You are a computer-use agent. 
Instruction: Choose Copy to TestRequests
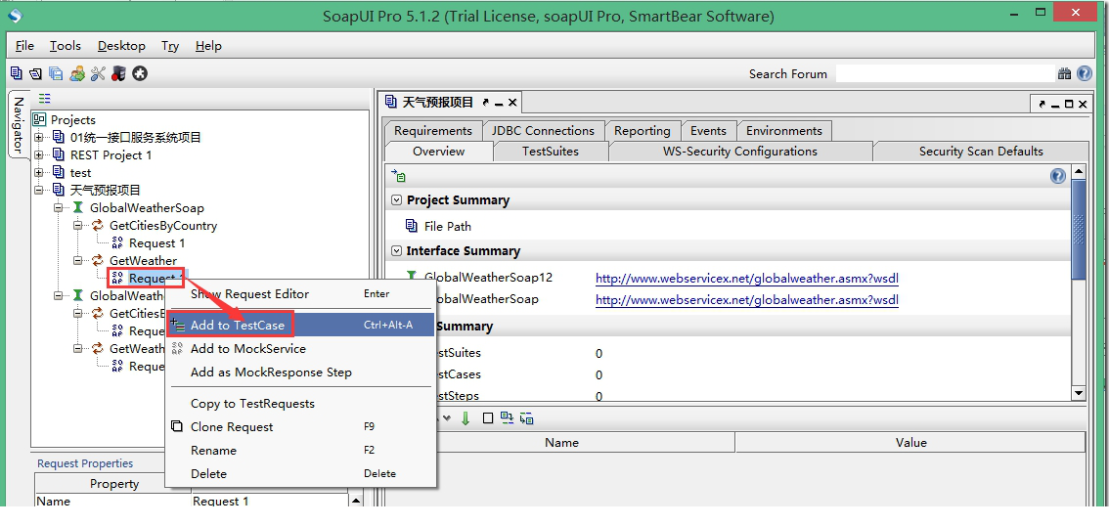[300, 403]
